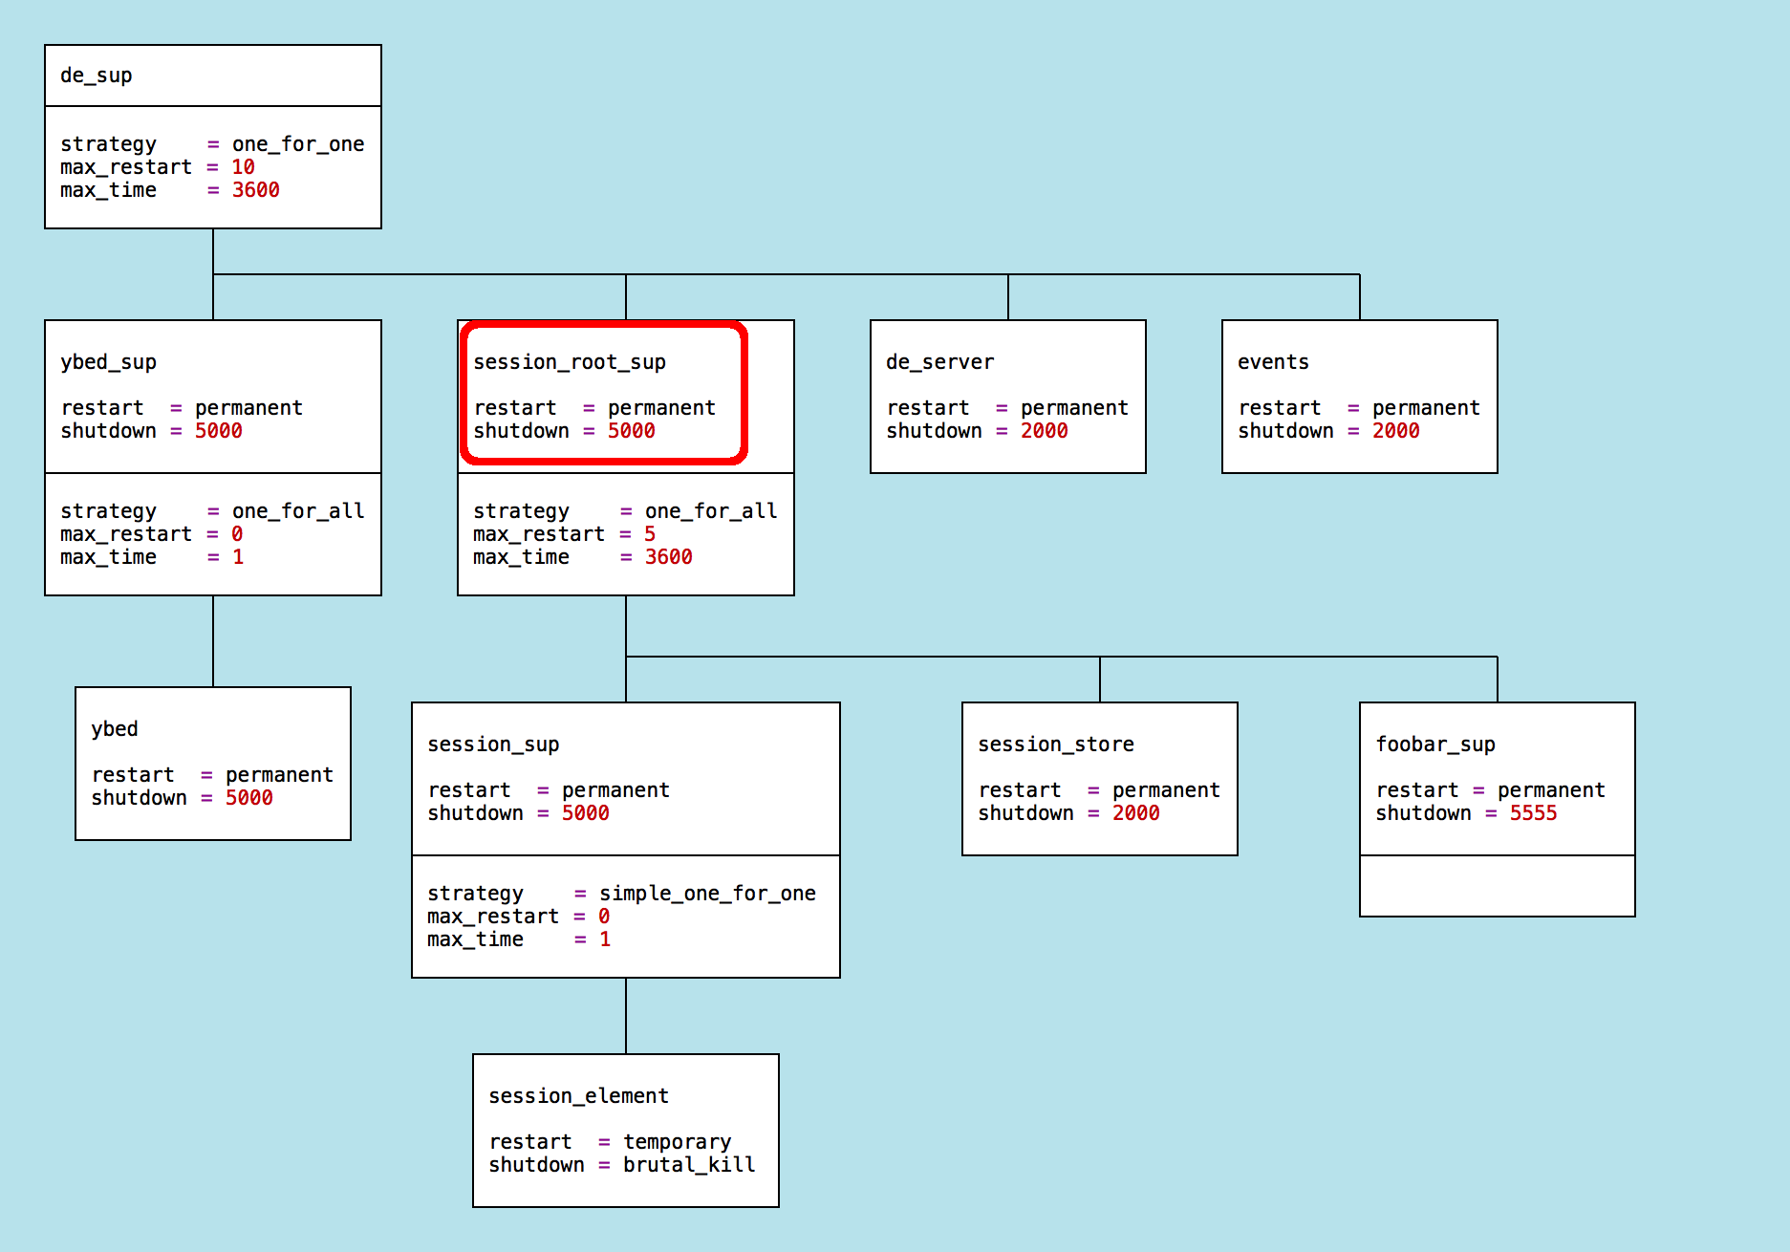Click the one_for_all strategy value in session_root_sup
The height and width of the screenshot is (1252, 1790).
[x=711, y=511]
